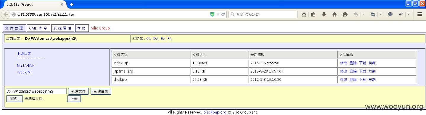
Task: Open the downloads arrow icon
Action: (x=324, y=14)
